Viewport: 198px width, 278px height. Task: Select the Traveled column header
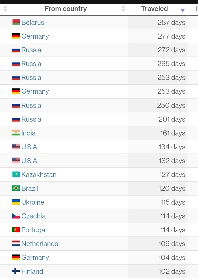[x=154, y=9]
